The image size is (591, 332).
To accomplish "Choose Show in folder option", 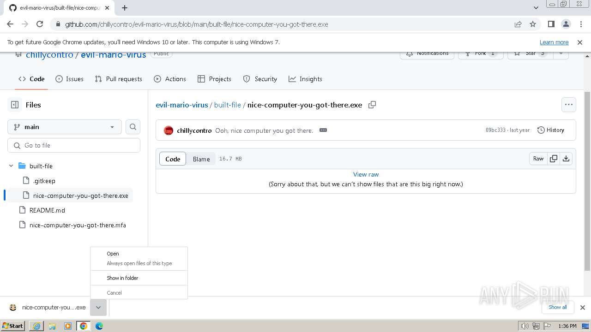I will pyautogui.click(x=139, y=278).
